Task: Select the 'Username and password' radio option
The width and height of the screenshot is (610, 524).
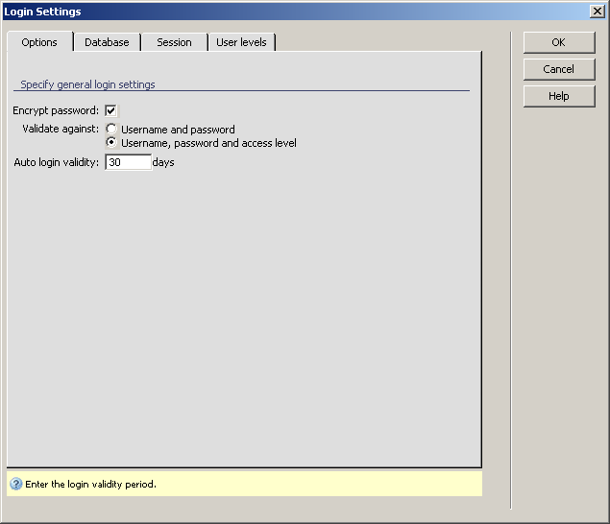Action: [x=112, y=129]
